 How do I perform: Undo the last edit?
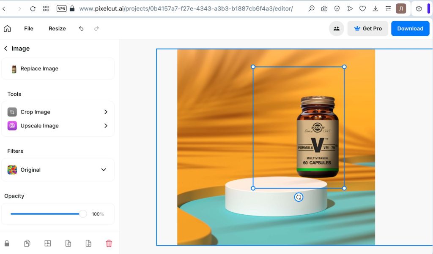81,28
